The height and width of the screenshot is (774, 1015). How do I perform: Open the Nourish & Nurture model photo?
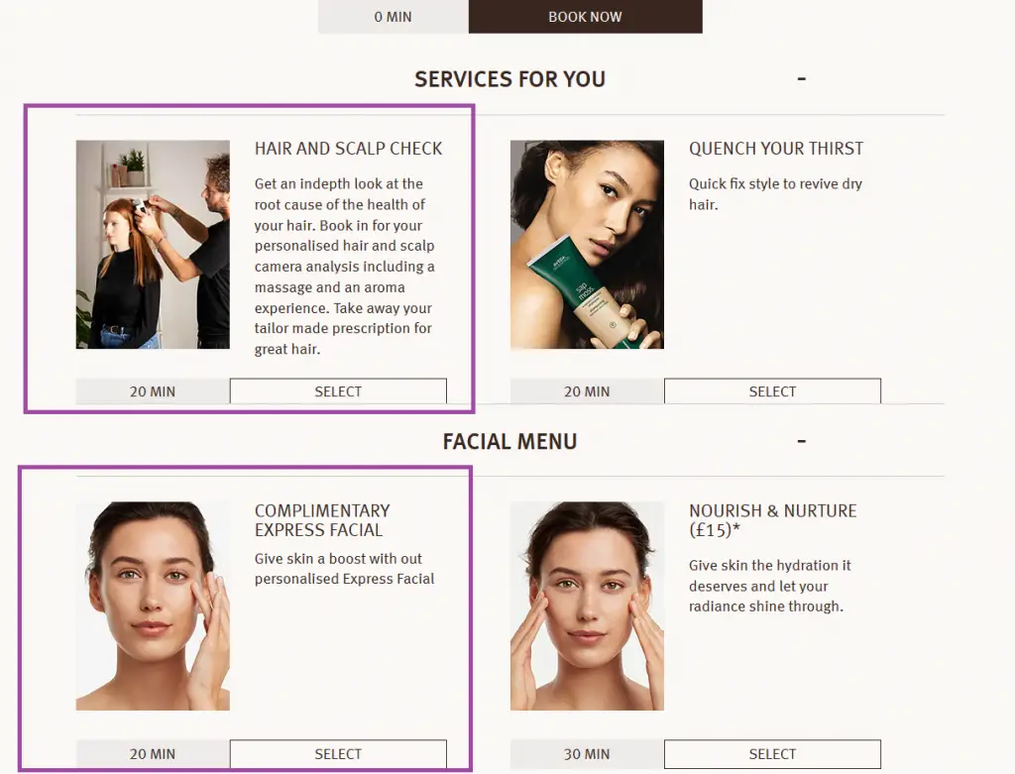point(587,607)
